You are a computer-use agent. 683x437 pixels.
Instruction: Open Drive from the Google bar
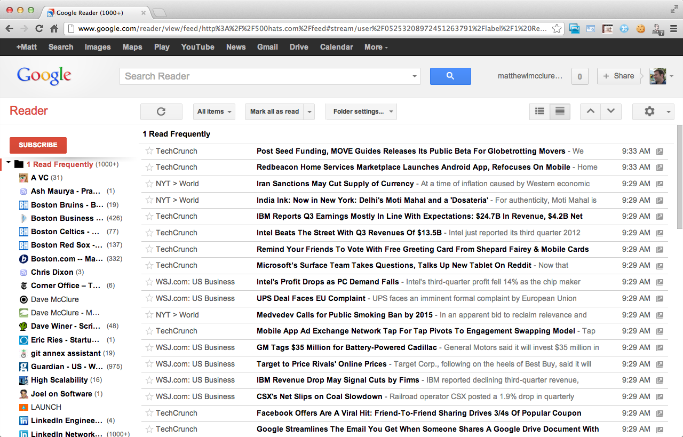point(299,47)
